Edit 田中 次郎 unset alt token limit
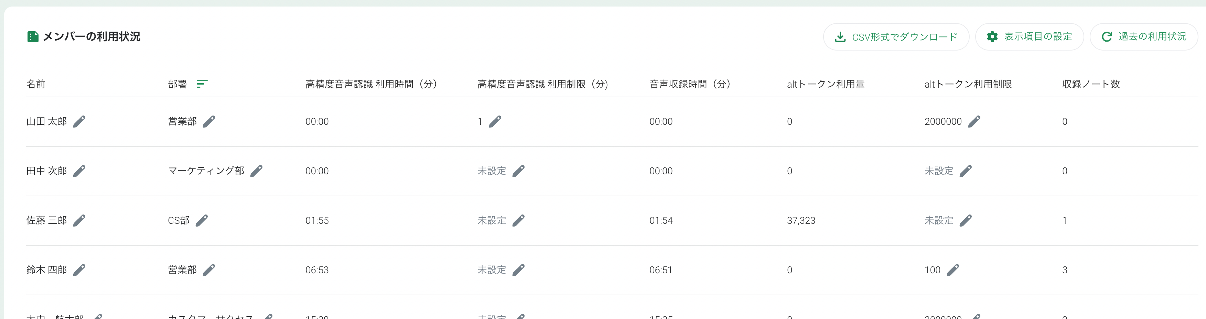Viewport: 1206px width, 319px height. (x=966, y=171)
